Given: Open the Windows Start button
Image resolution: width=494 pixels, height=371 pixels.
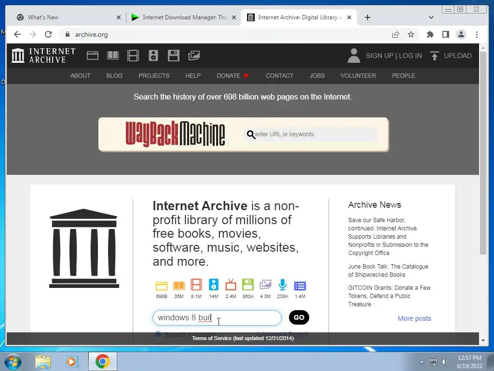Looking at the screenshot, I should click(x=13, y=361).
